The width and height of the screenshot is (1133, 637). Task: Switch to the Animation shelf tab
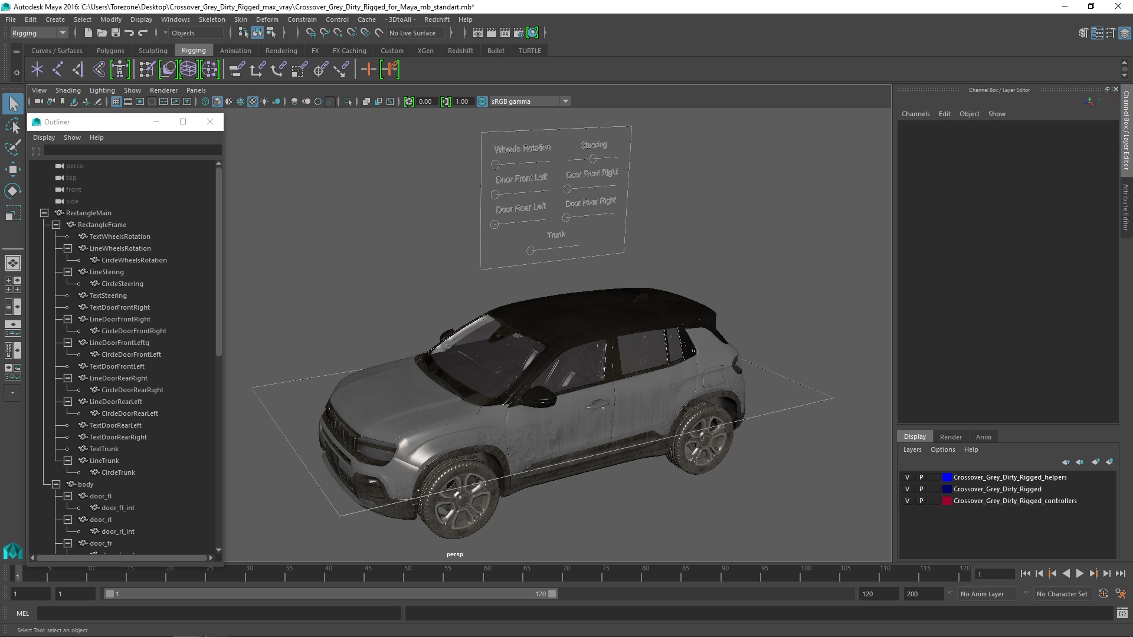pos(235,51)
